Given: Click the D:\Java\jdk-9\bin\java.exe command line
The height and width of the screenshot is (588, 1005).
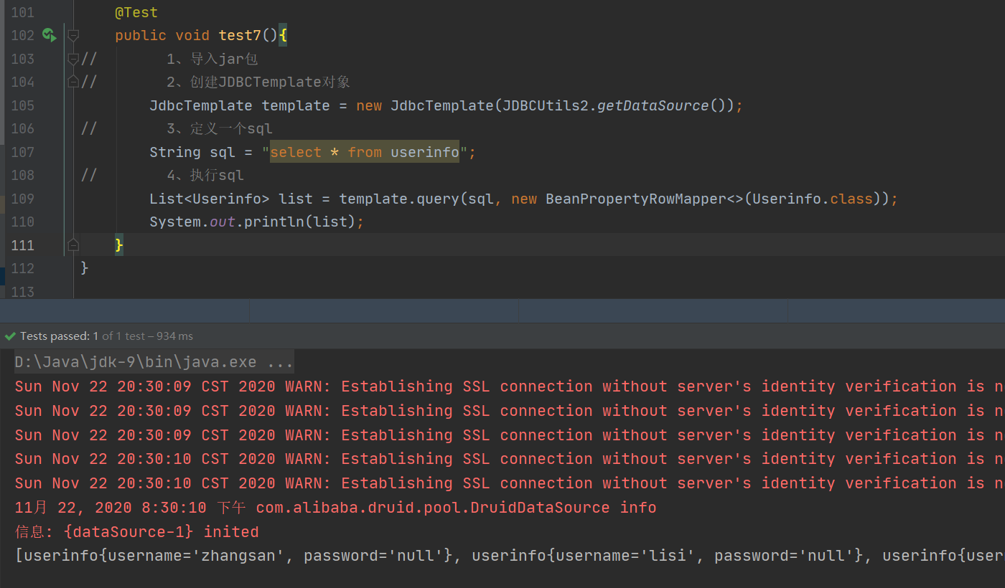Looking at the screenshot, I should pos(154,362).
